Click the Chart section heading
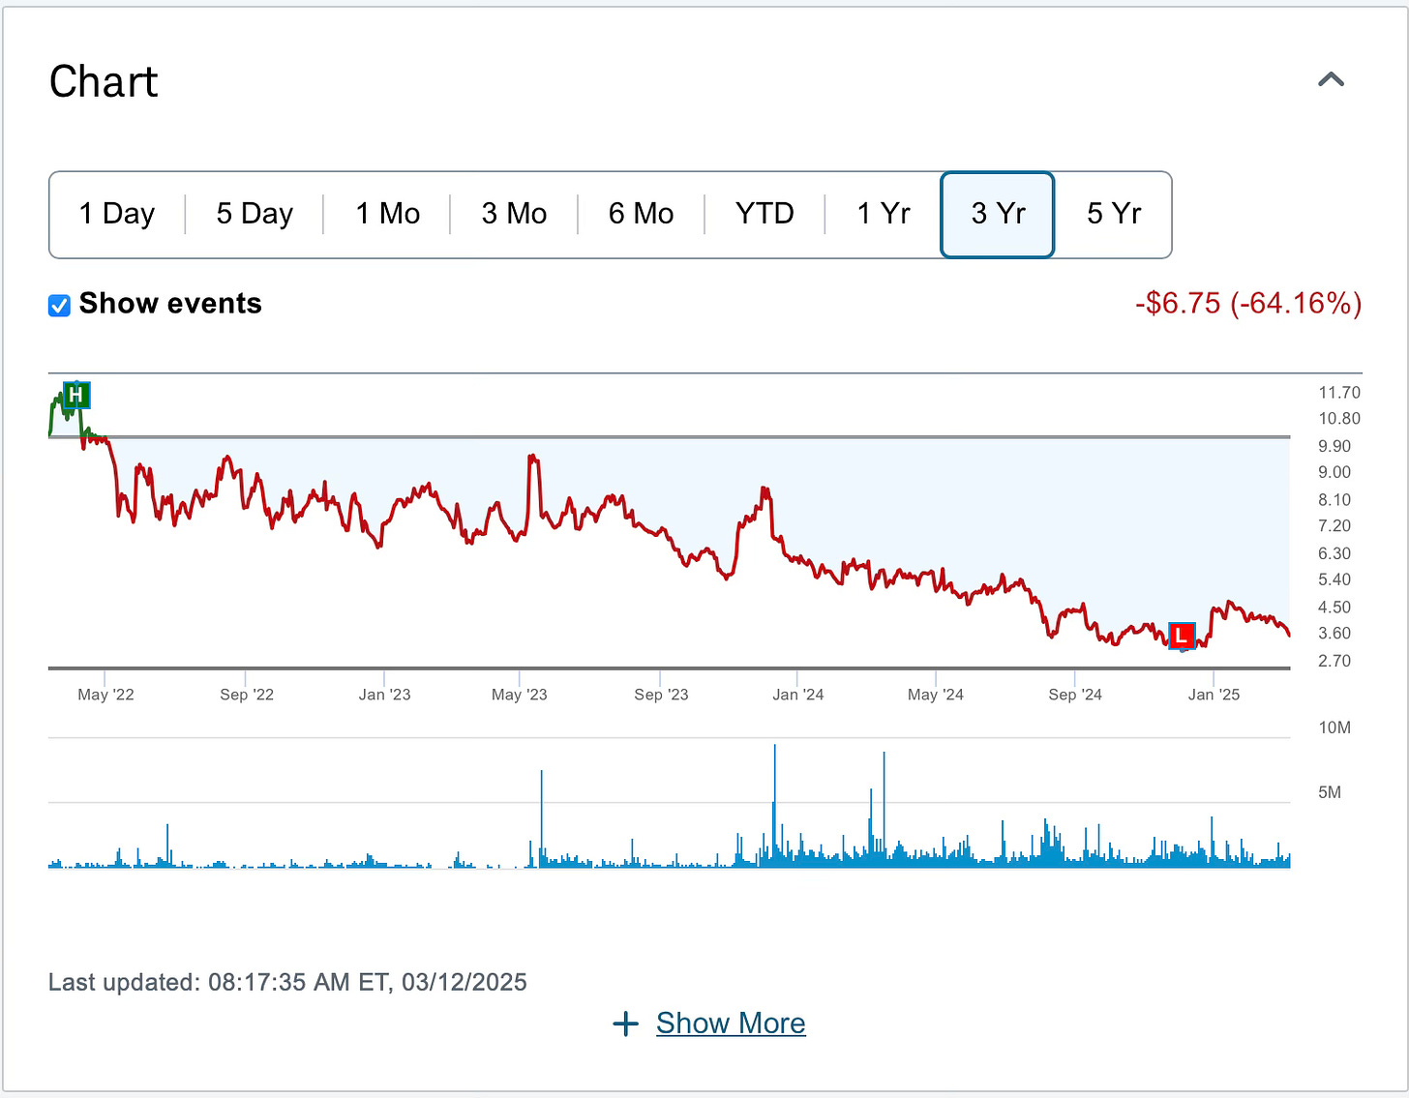Viewport: 1409px width, 1098px height. tap(104, 81)
